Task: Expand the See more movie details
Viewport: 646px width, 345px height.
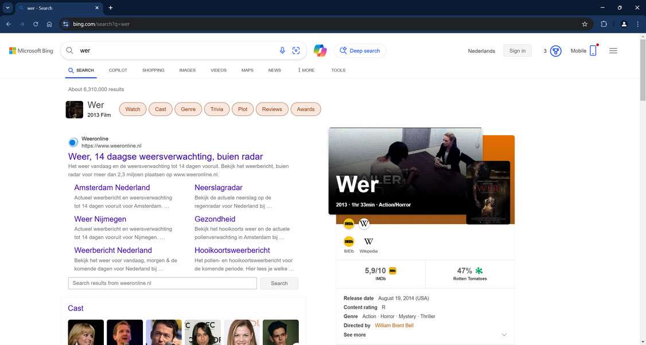Action: pos(354,335)
